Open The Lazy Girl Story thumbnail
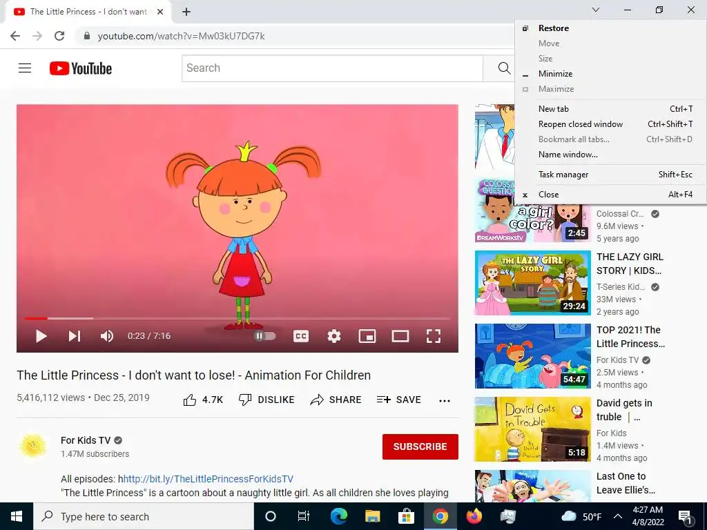Screen dimensions: 707x530 click(532, 282)
